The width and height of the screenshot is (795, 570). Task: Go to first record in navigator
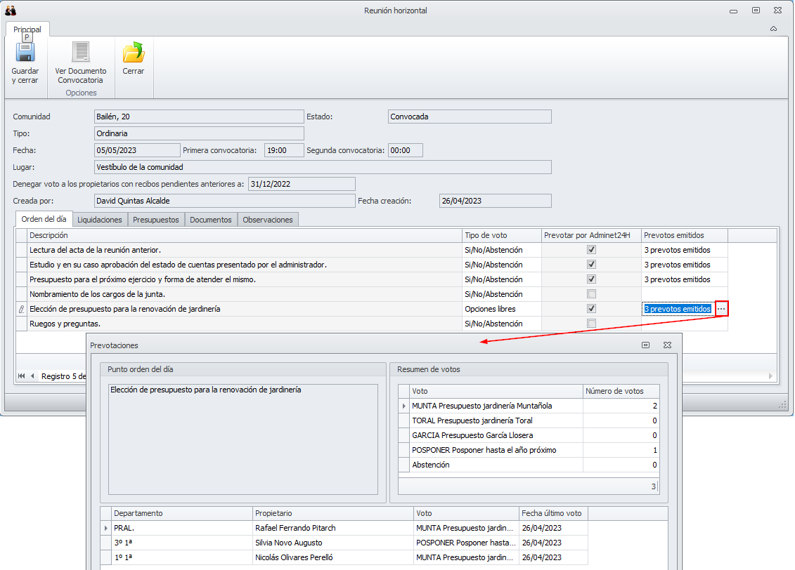22,376
